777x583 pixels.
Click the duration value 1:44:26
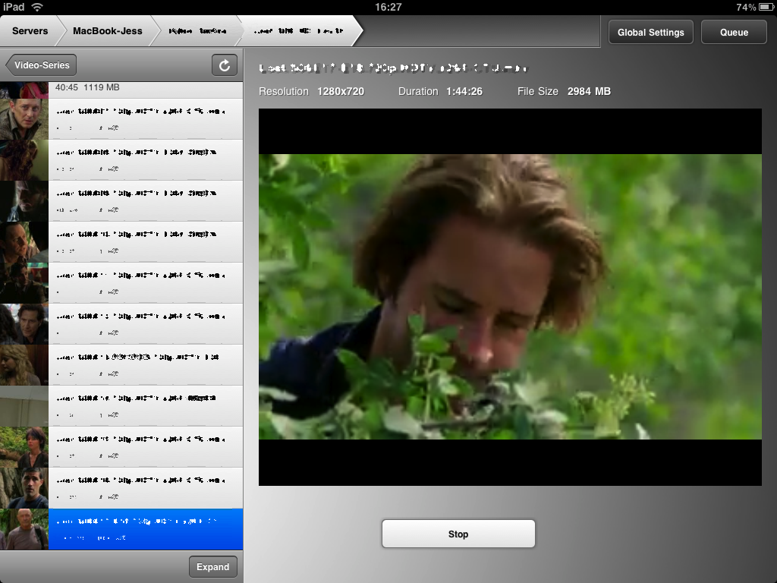(464, 91)
